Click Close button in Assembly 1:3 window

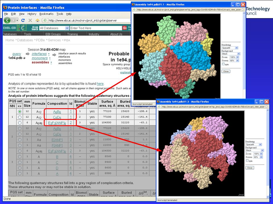[x=250, y=168]
